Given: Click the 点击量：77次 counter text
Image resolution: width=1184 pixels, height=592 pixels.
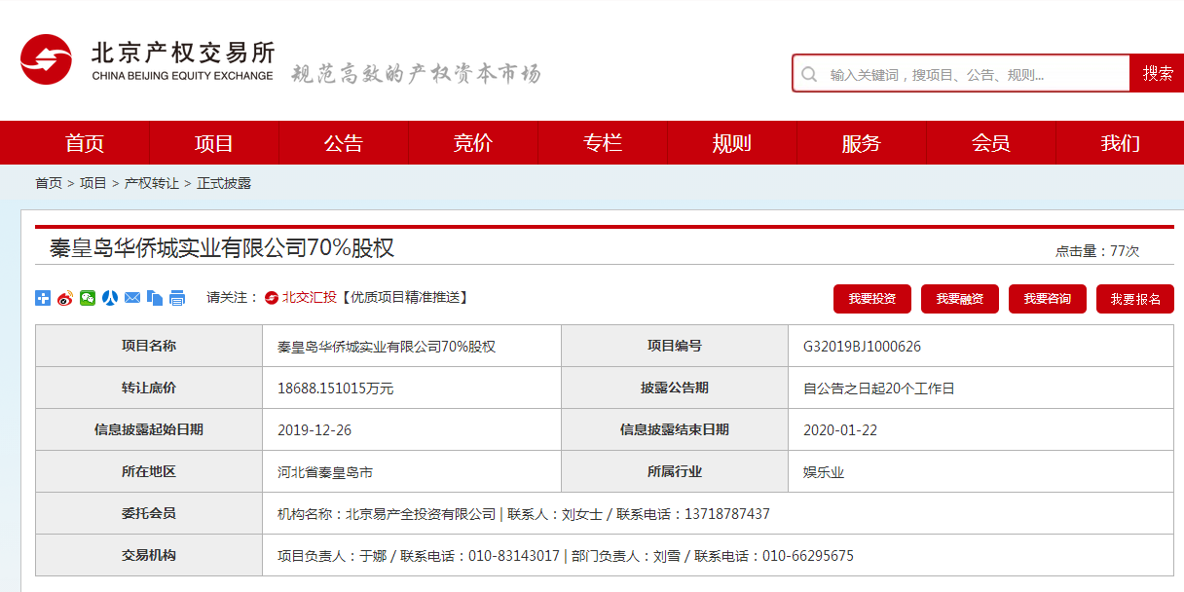Looking at the screenshot, I should coord(1097,251).
